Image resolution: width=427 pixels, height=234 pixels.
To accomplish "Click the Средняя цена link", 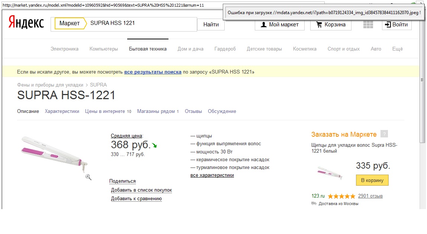I will [126, 136].
